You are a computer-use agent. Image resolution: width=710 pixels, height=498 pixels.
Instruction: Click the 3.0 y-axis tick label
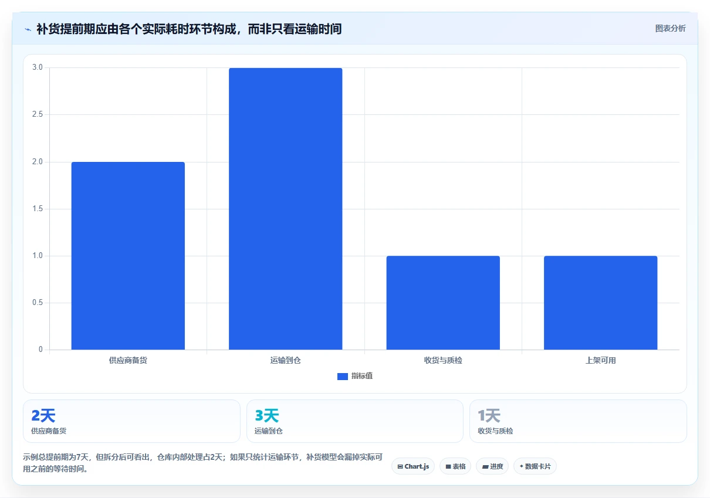pyautogui.click(x=38, y=67)
